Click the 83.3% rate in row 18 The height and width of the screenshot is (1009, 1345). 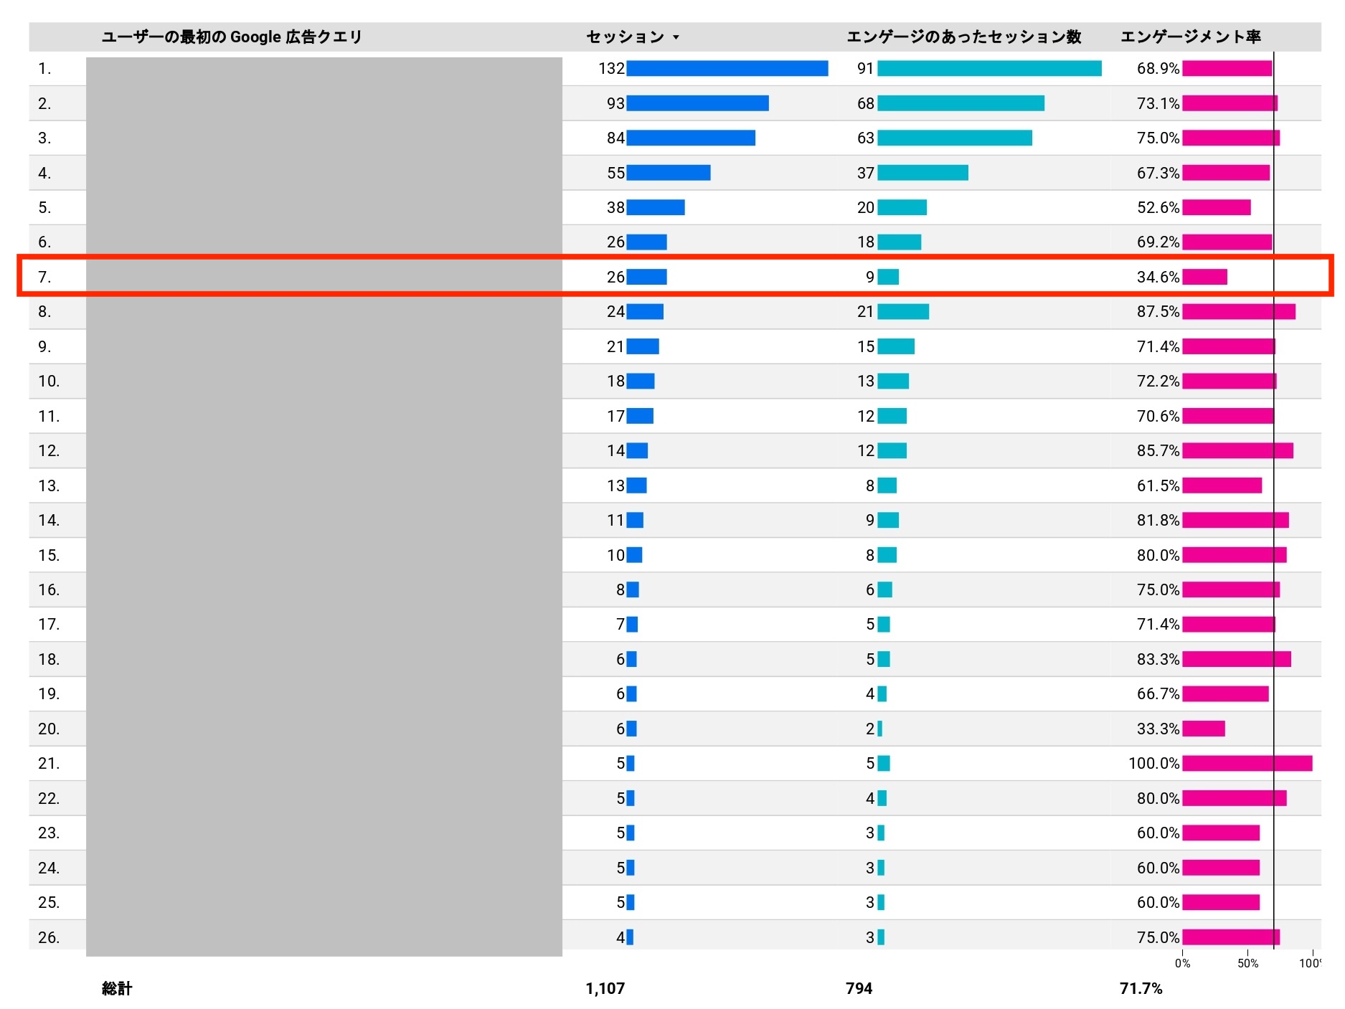coord(1158,660)
